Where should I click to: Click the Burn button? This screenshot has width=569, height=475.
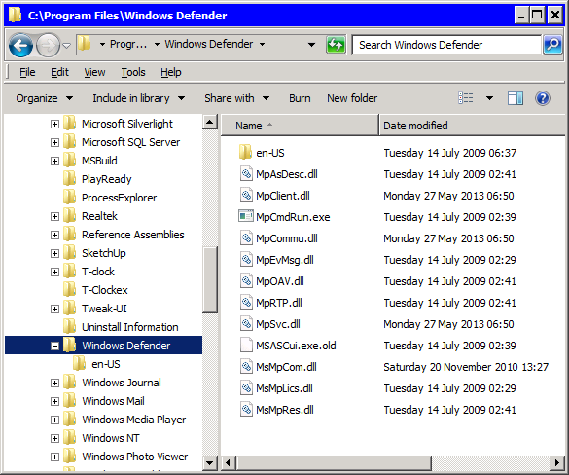click(x=300, y=98)
